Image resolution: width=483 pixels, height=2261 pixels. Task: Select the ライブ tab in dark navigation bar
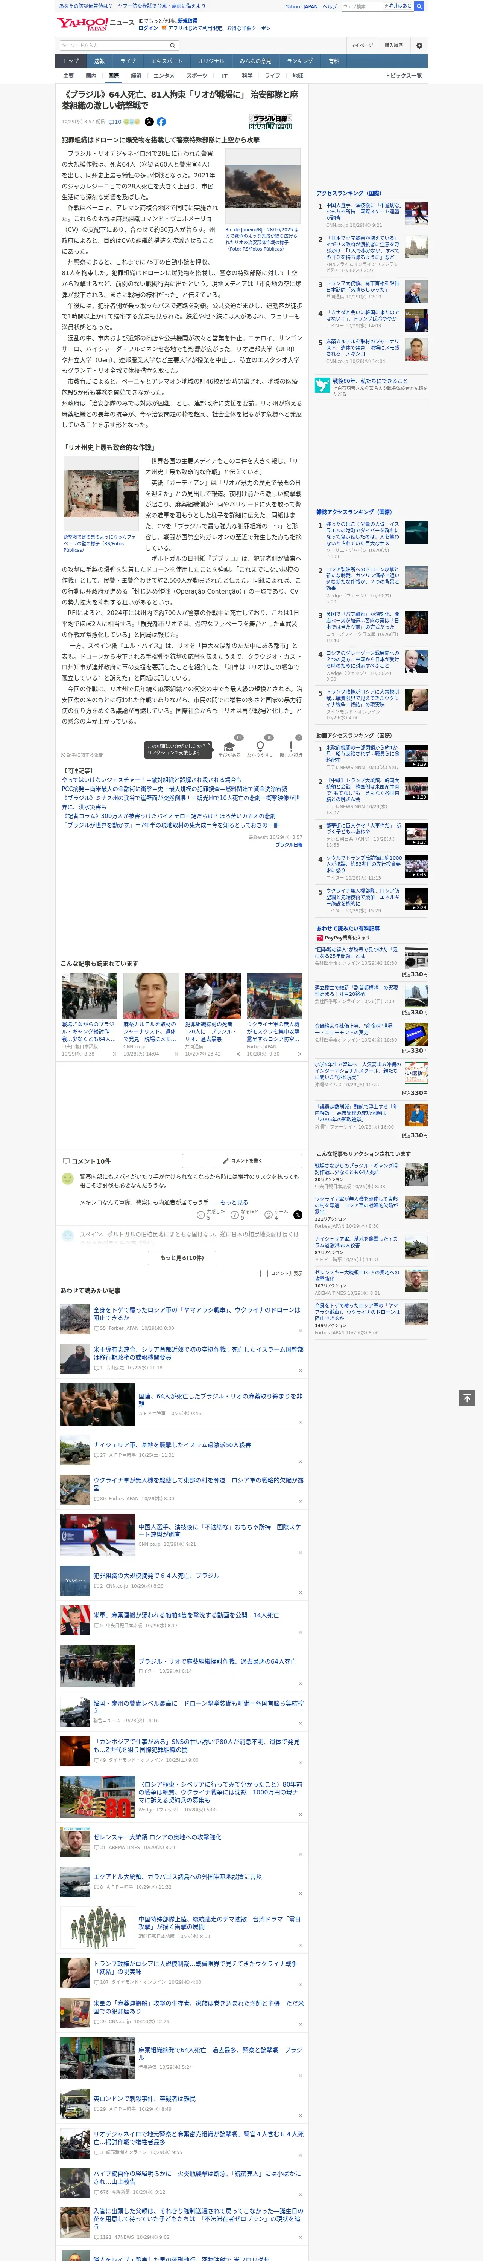click(x=128, y=61)
